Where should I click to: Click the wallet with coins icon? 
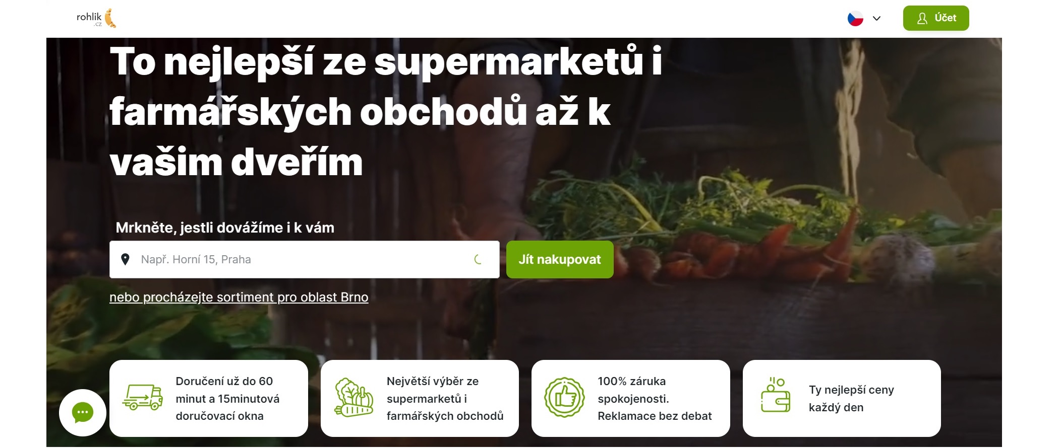[776, 395]
